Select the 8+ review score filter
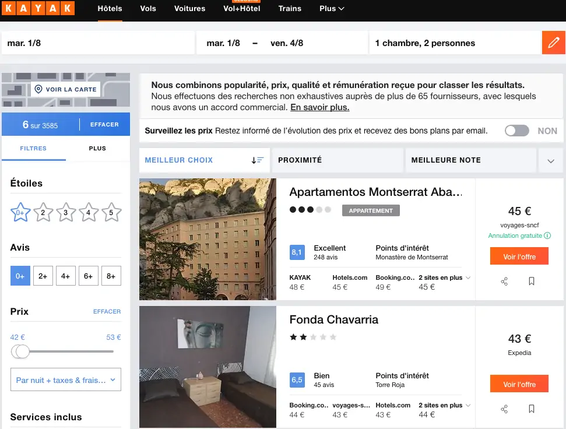 click(x=111, y=276)
